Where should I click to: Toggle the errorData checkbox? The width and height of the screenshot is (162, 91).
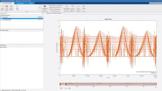[1, 17]
